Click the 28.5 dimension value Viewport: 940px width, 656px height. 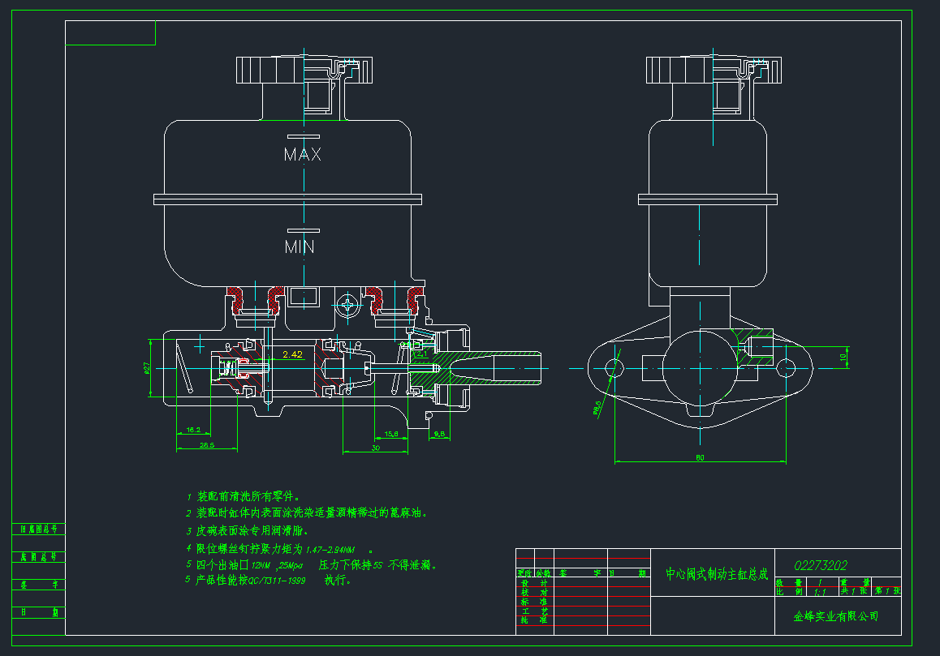pyautogui.click(x=206, y=444)
